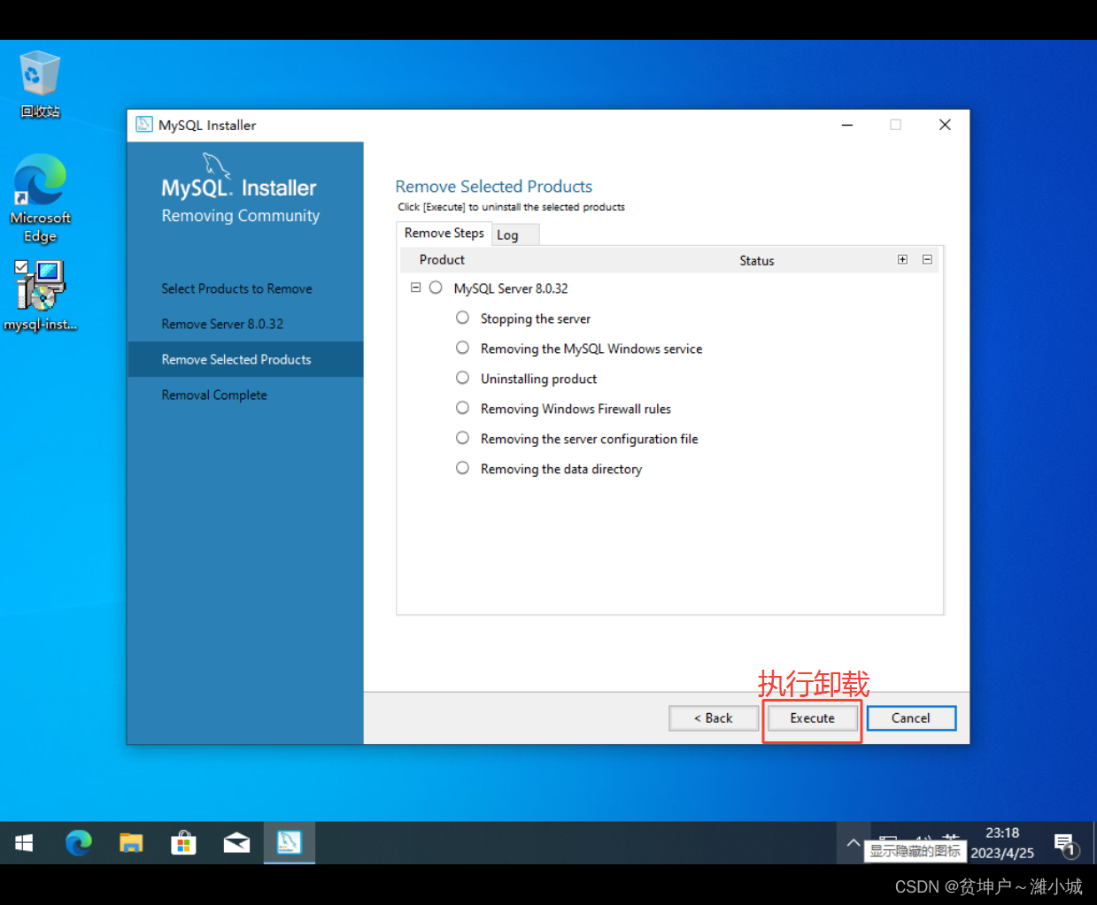Select 'MySQL Server 8.0.32' row text
The image size is (1097, 905).
point(511,288)
